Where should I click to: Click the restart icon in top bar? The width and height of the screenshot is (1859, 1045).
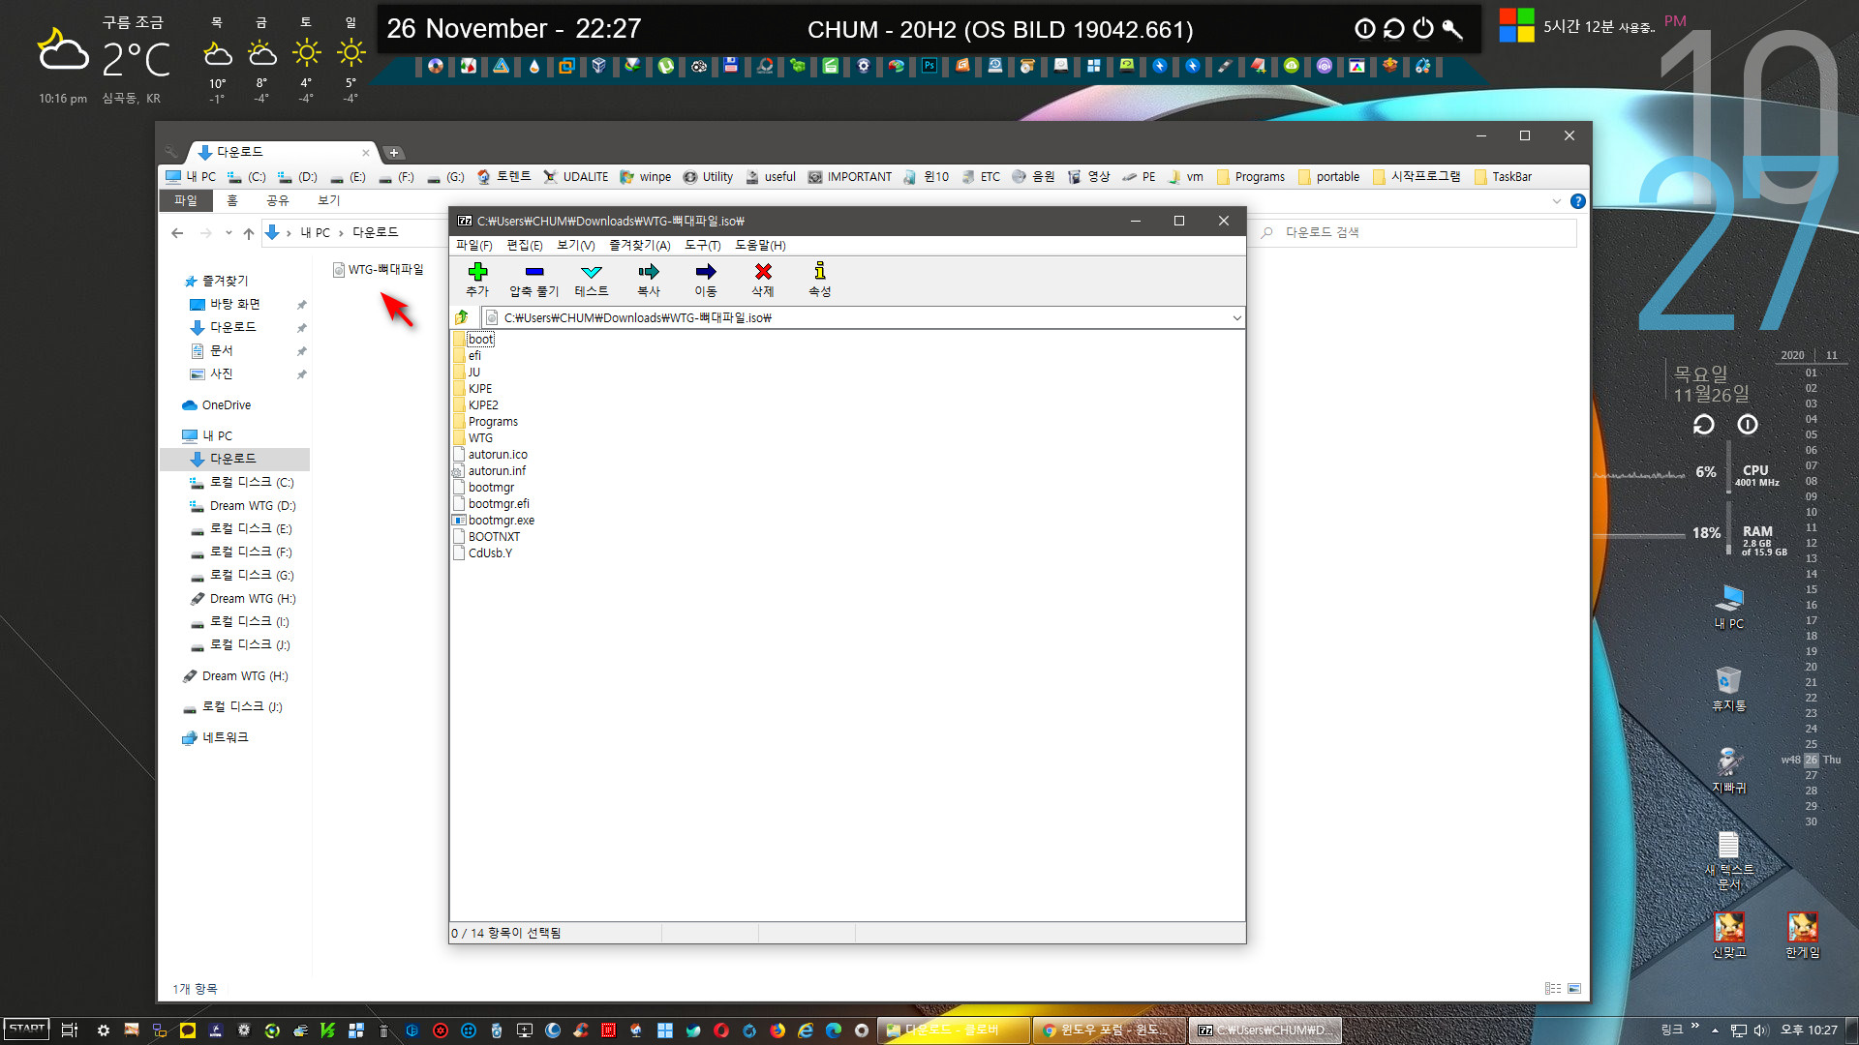[1394, 29]
